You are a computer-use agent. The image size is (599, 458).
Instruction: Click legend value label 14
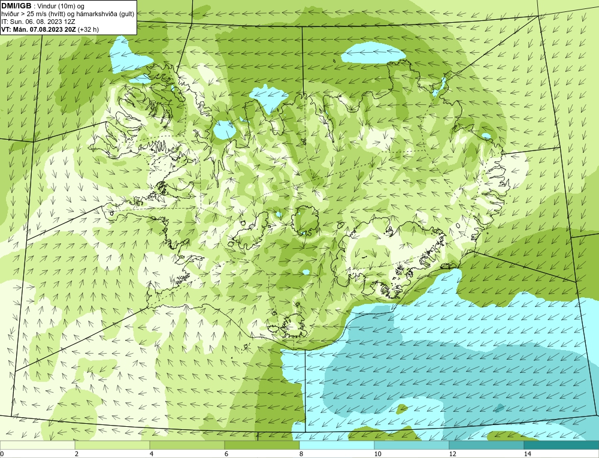click(528, 454)
